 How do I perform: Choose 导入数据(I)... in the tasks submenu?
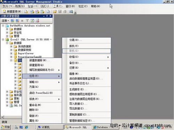(x=87, y=104)
